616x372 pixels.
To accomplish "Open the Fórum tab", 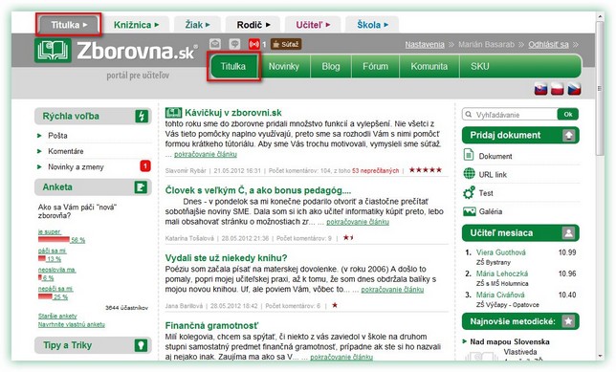I will (375, 66).
